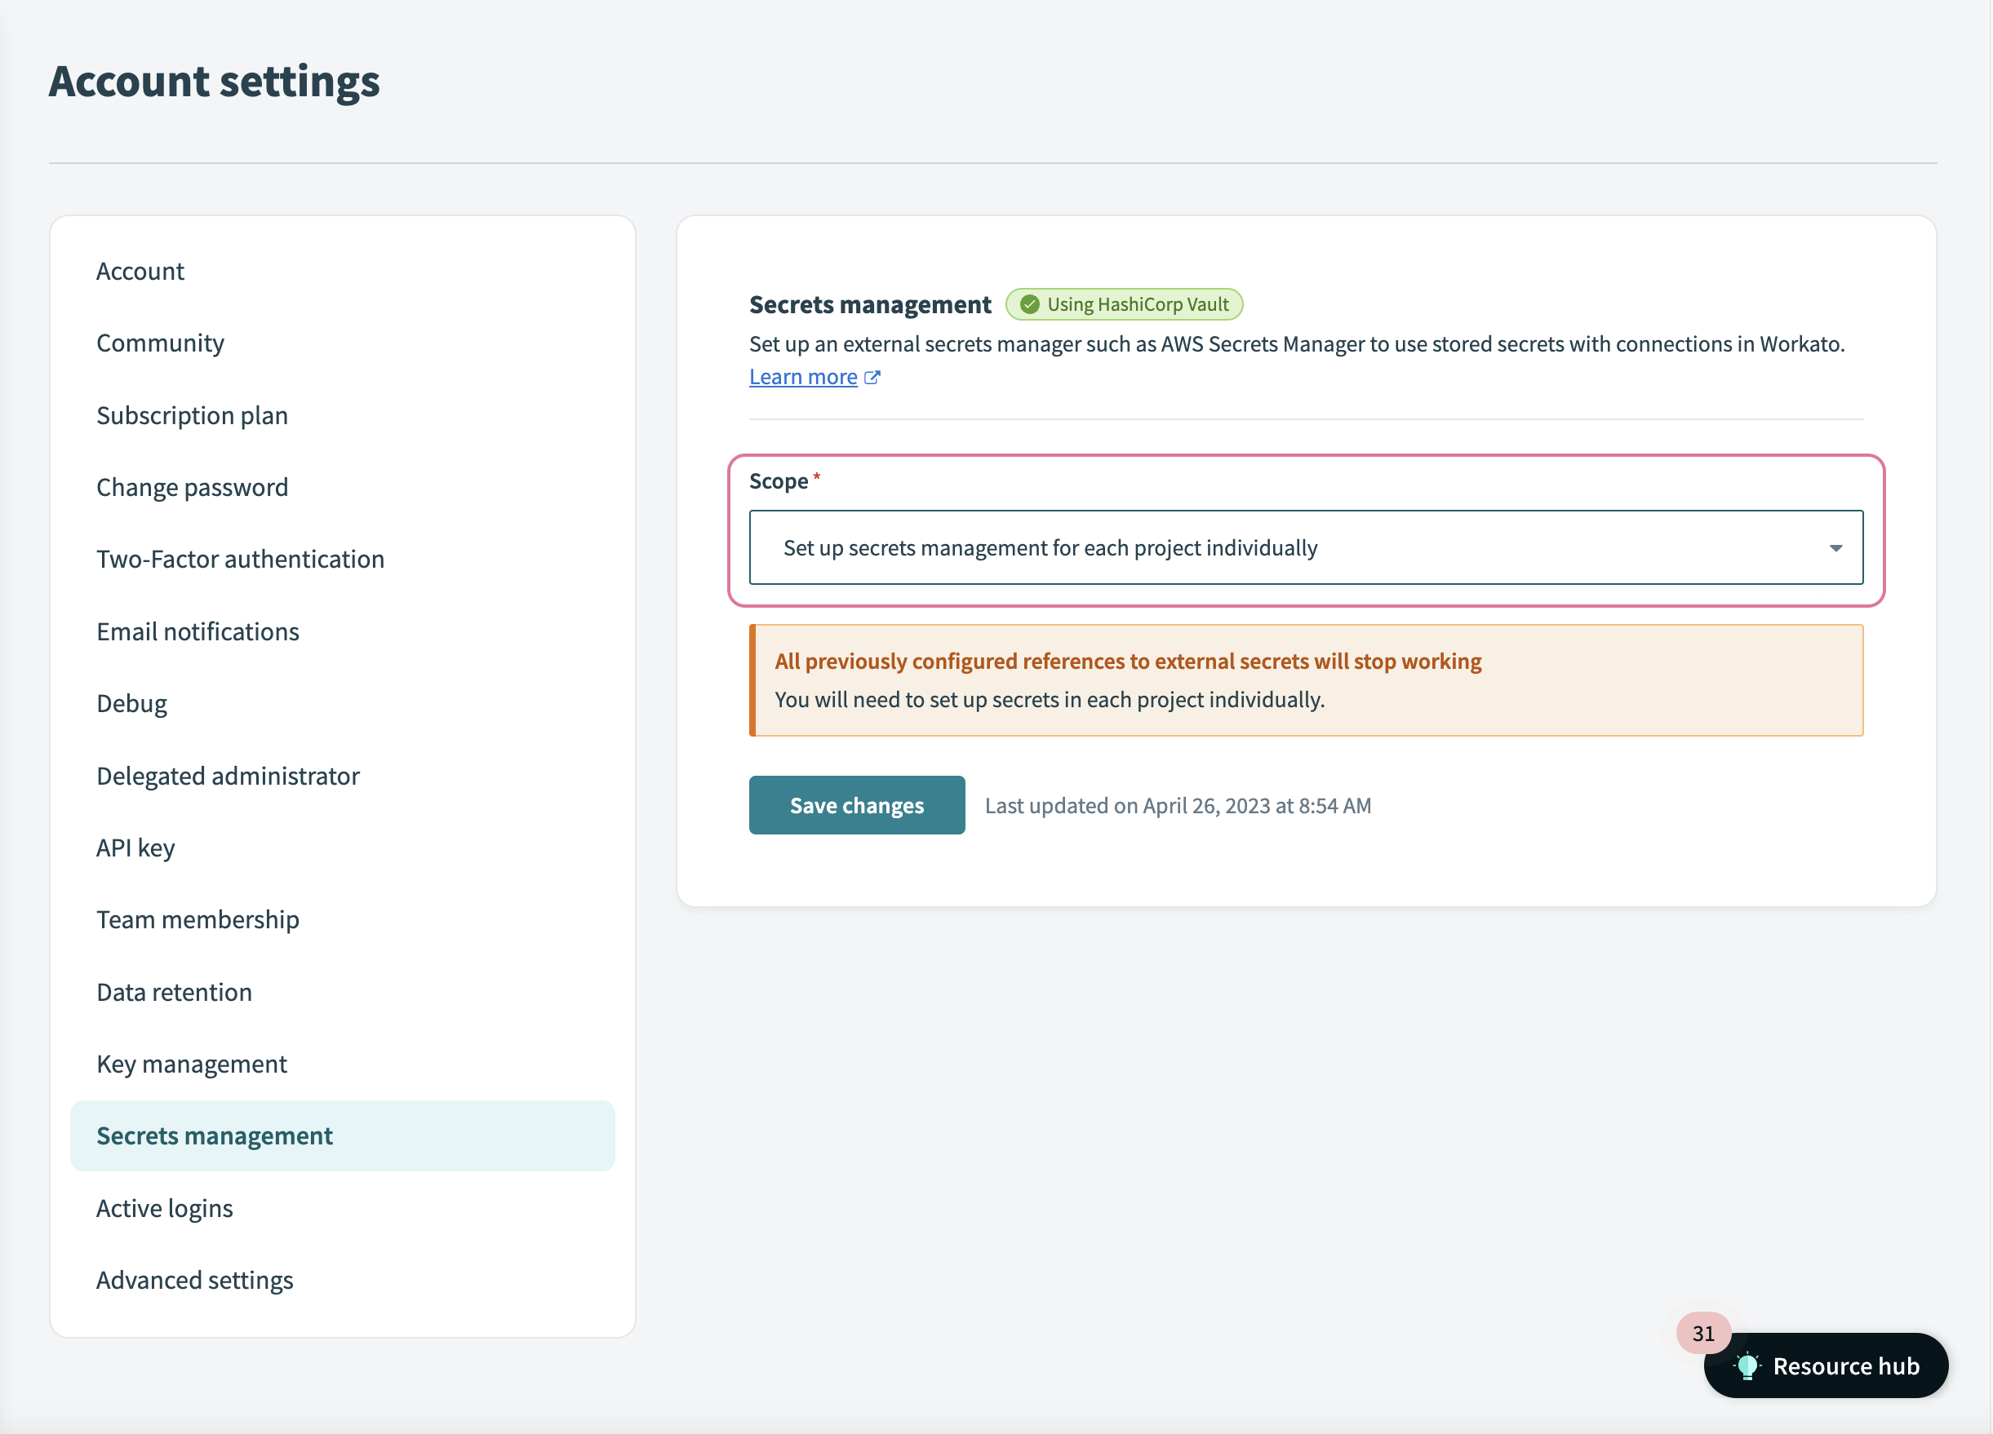1993x1434 pixels.
Task: Click the Resource hub lightbulb icon
Action: [1747, 1367]
